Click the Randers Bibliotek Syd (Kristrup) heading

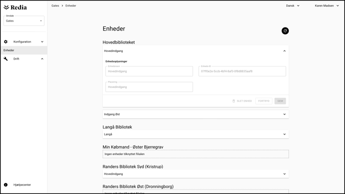click(133, 166)
